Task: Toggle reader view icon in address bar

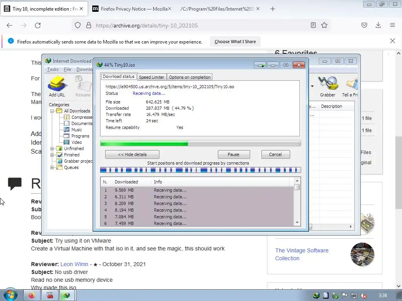Action: 313,25
